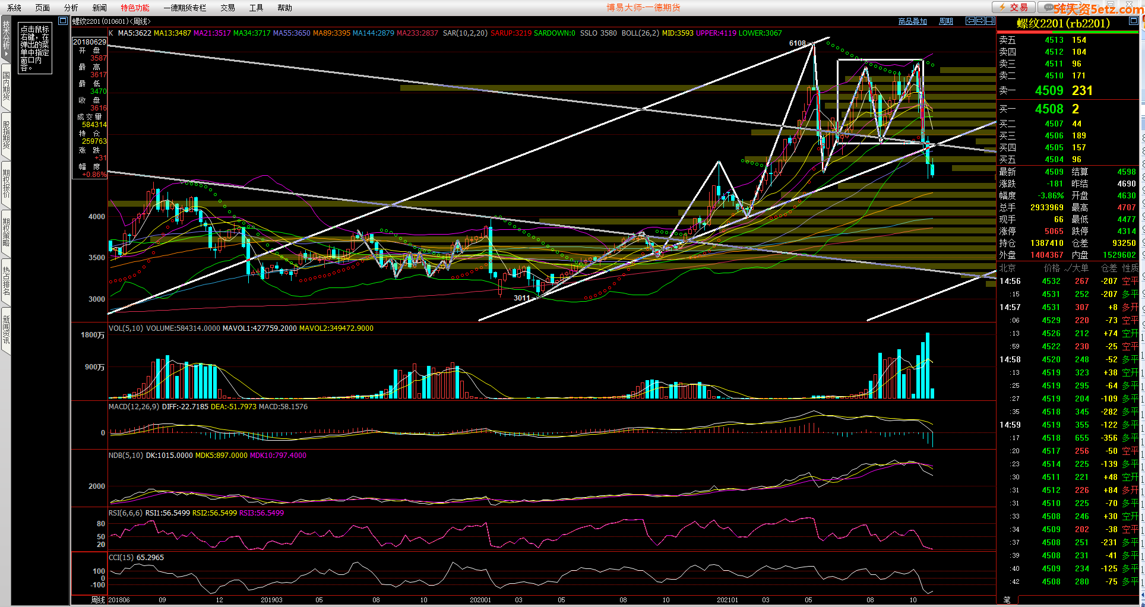
Task: Click the 周线 period label at bottom
Action: pyautogui.click(x=97, y=600)
